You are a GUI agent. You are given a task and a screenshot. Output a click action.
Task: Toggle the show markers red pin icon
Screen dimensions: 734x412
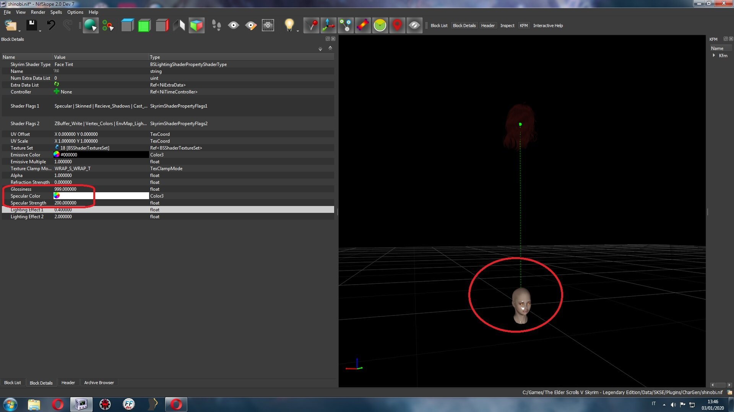click(397, 26)
